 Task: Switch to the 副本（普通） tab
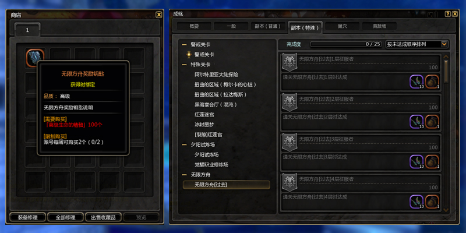tap(268, 26)
